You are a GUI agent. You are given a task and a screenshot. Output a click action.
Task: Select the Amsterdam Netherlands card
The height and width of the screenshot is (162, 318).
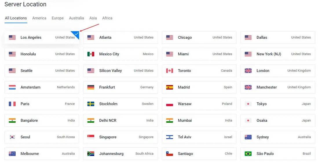[42, 87]
